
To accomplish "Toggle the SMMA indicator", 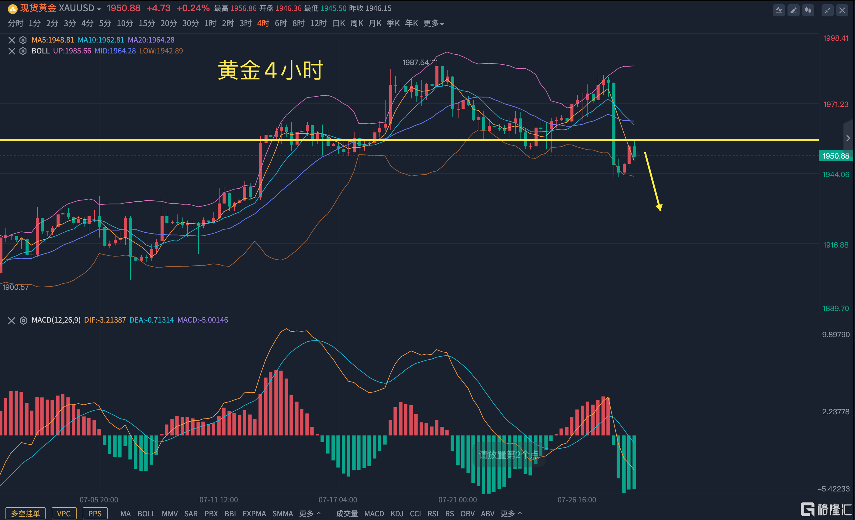I will [x=282, y=514].
